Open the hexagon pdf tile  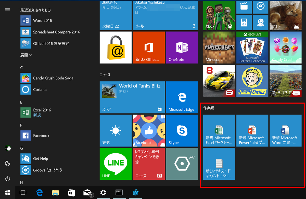click(182, 164)
